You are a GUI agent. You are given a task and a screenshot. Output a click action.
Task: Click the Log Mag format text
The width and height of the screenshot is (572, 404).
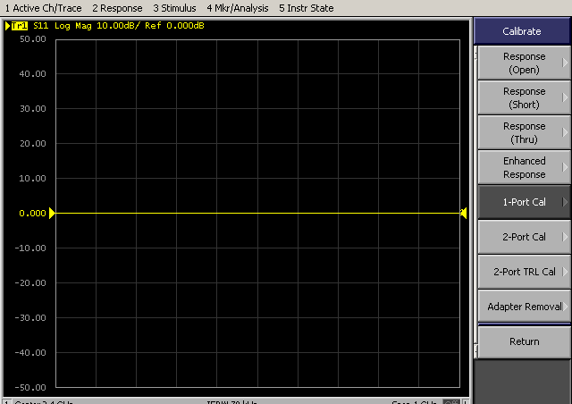[73, 26]
